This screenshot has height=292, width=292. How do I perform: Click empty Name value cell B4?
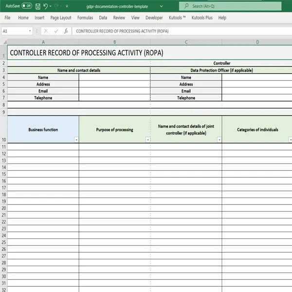114,77
